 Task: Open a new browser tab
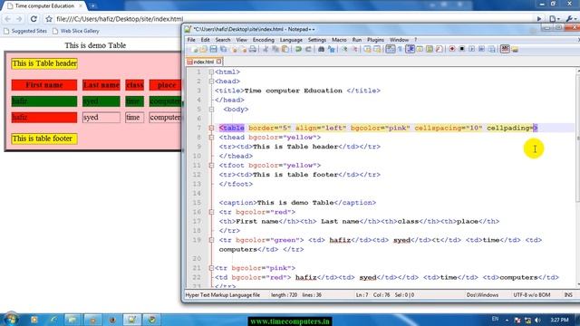(x=92, y=6)
